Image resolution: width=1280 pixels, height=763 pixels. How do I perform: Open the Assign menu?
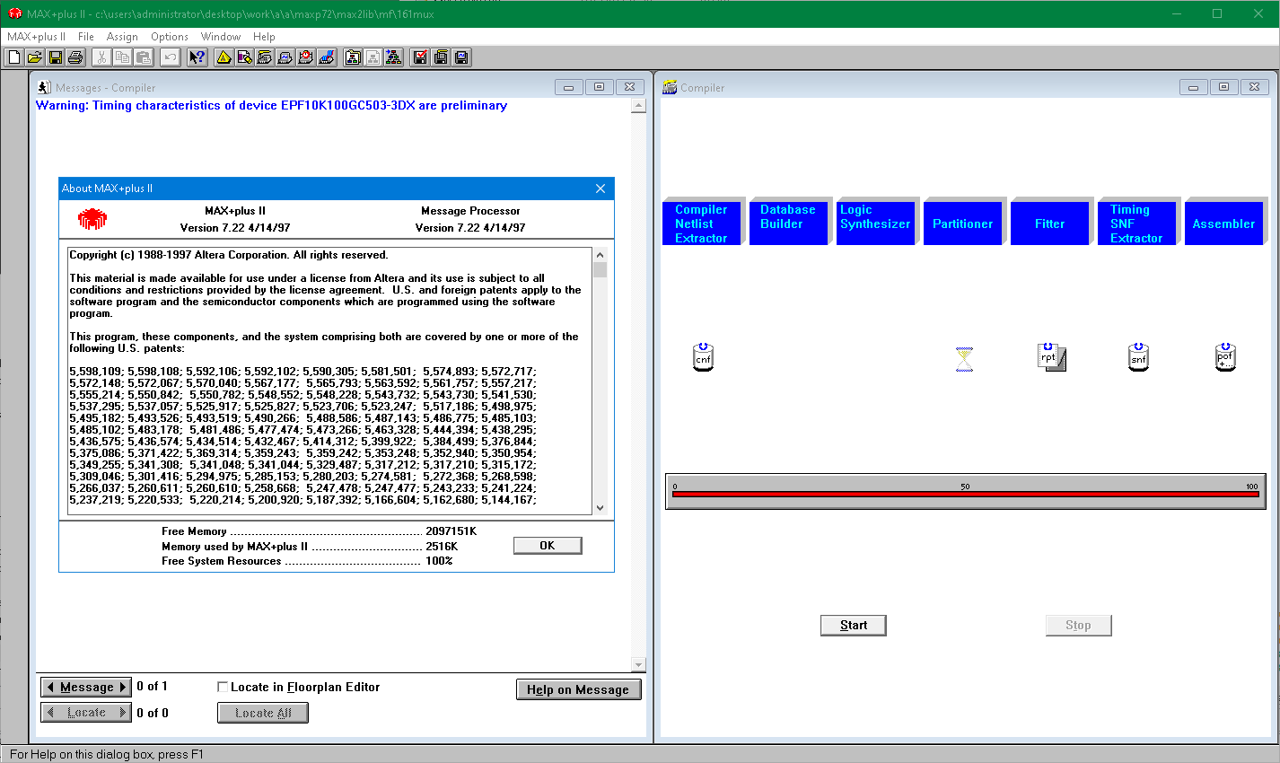(122, 37)
